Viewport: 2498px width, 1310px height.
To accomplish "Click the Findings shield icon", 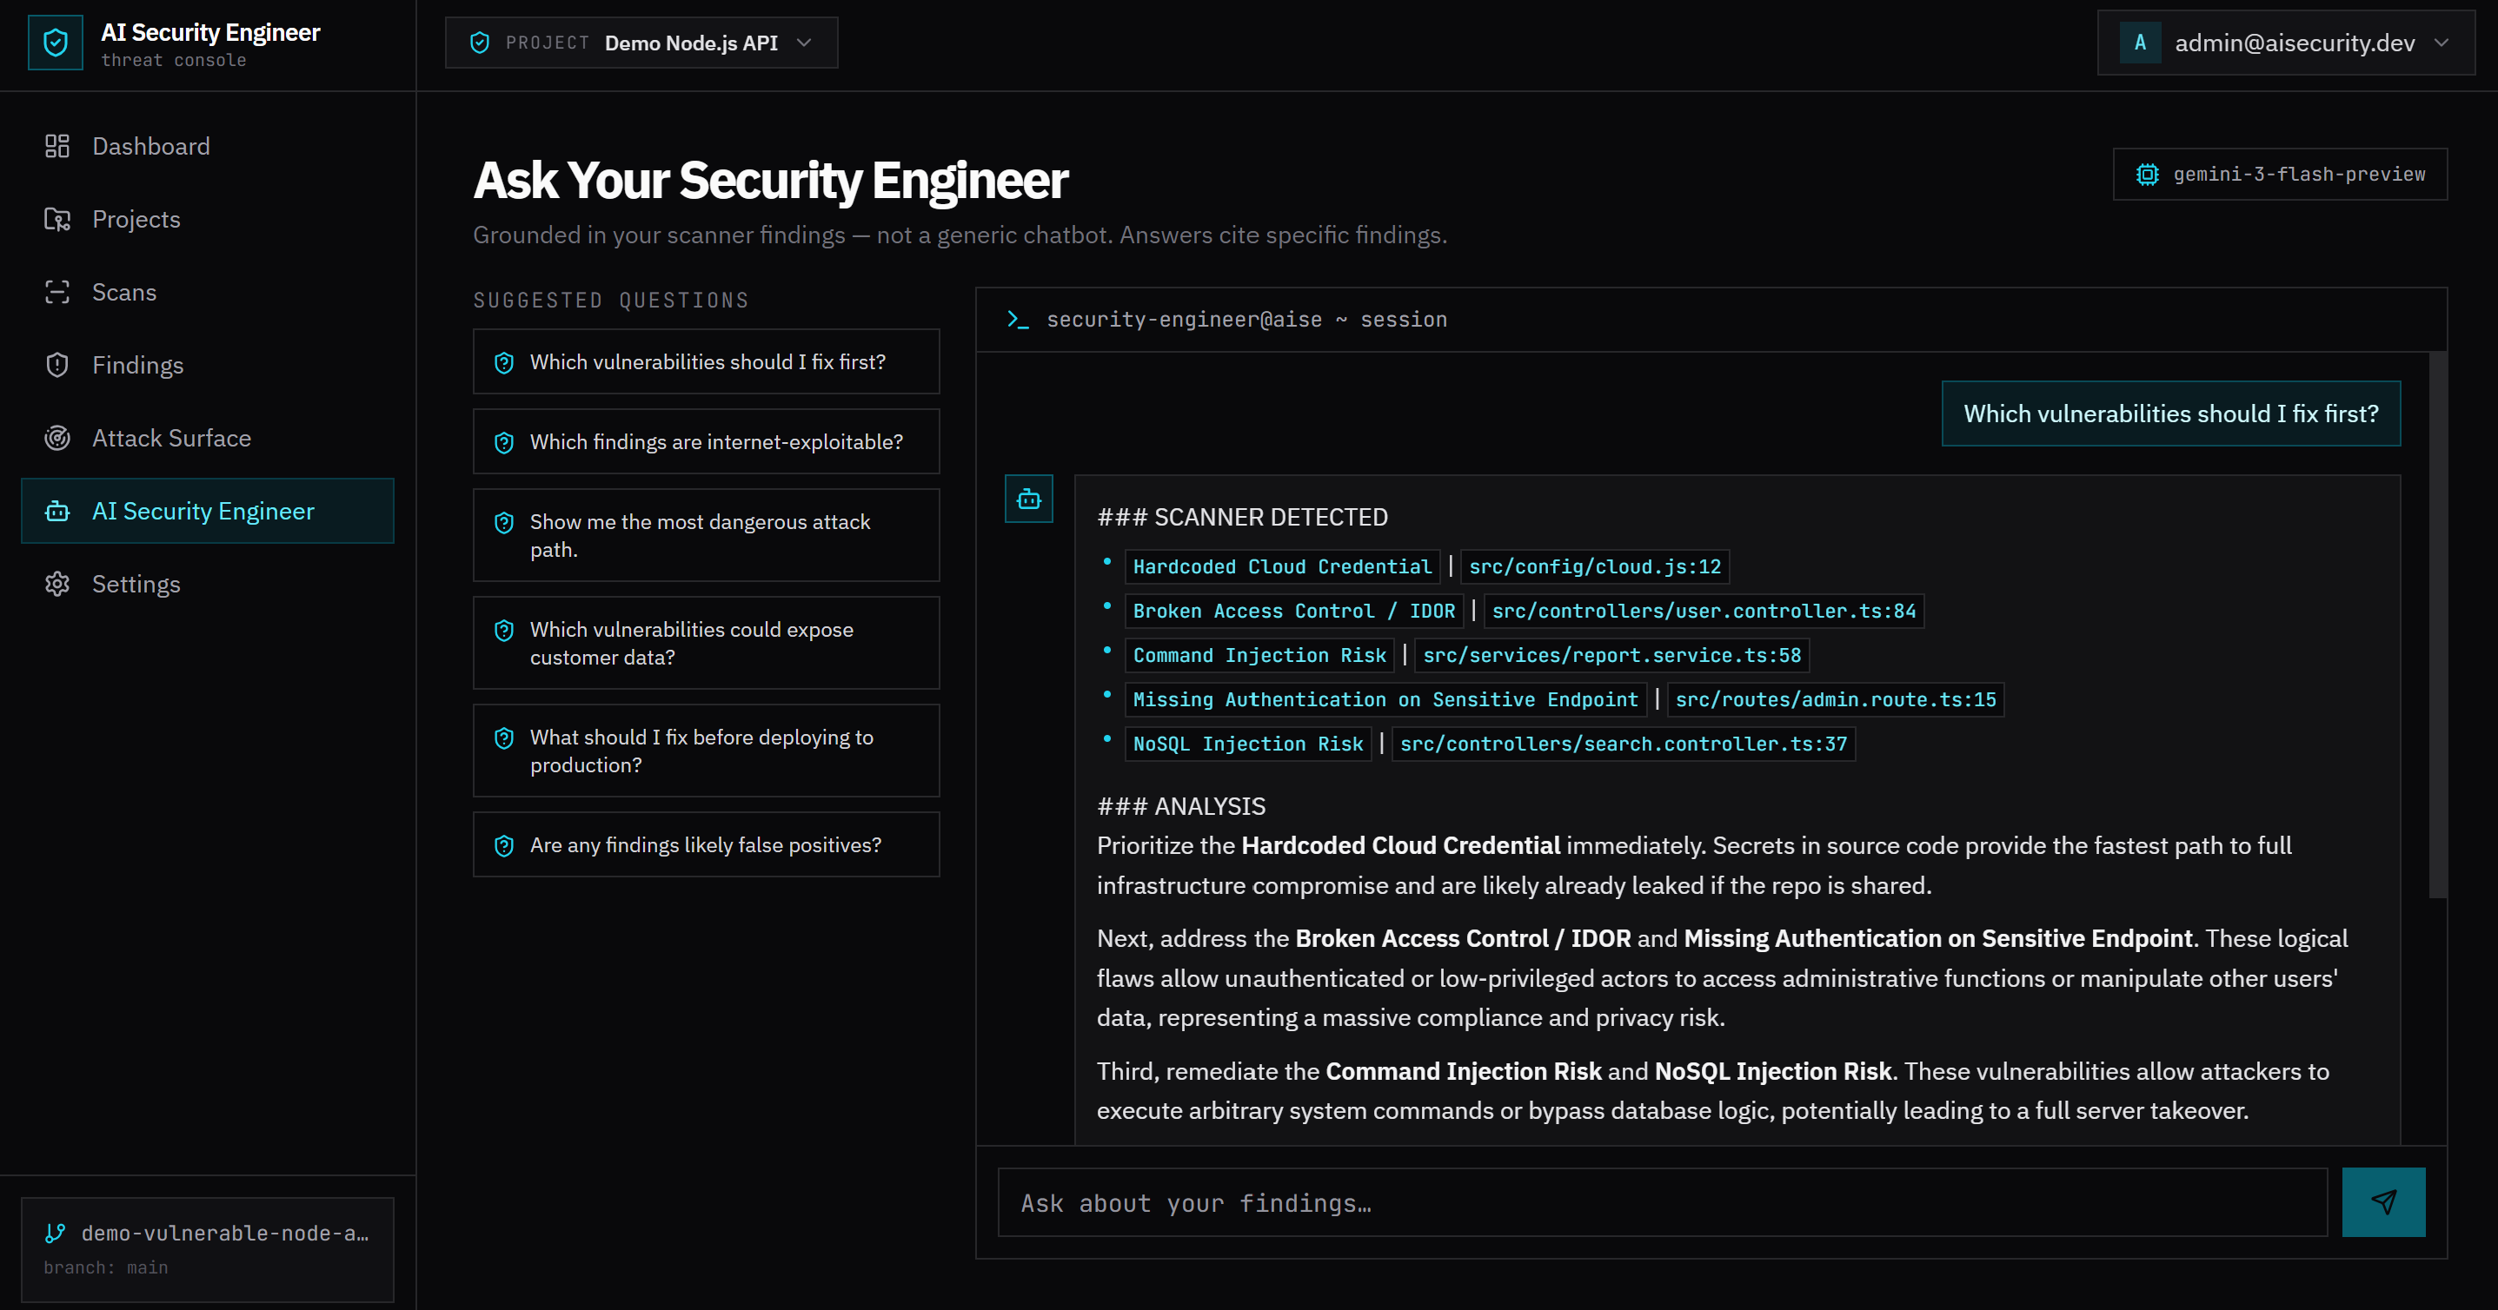I will click(57, 365).
